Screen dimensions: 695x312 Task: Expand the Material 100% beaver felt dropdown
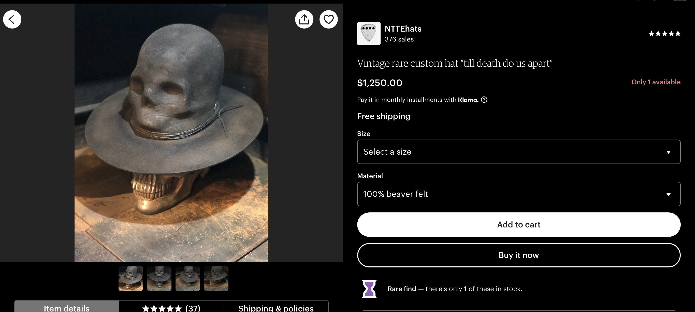(518, 194)
